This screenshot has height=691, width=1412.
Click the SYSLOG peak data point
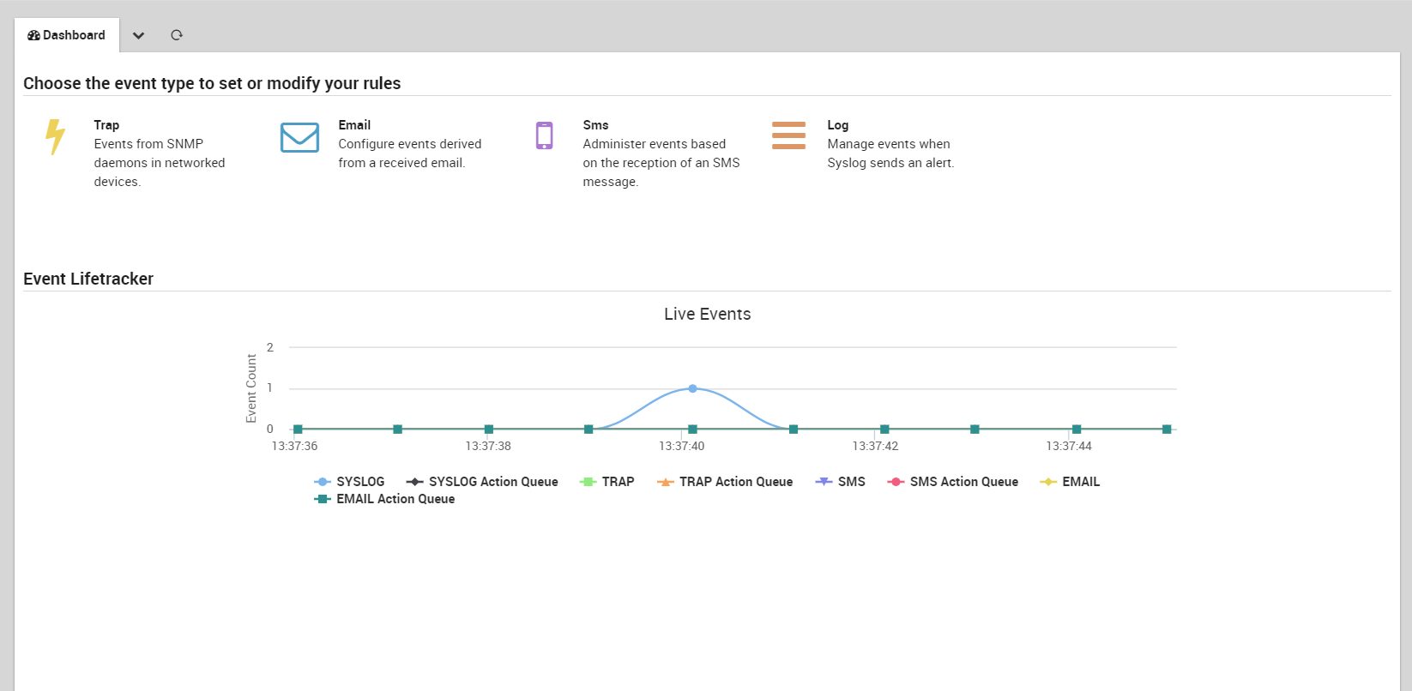pos(692,388)
